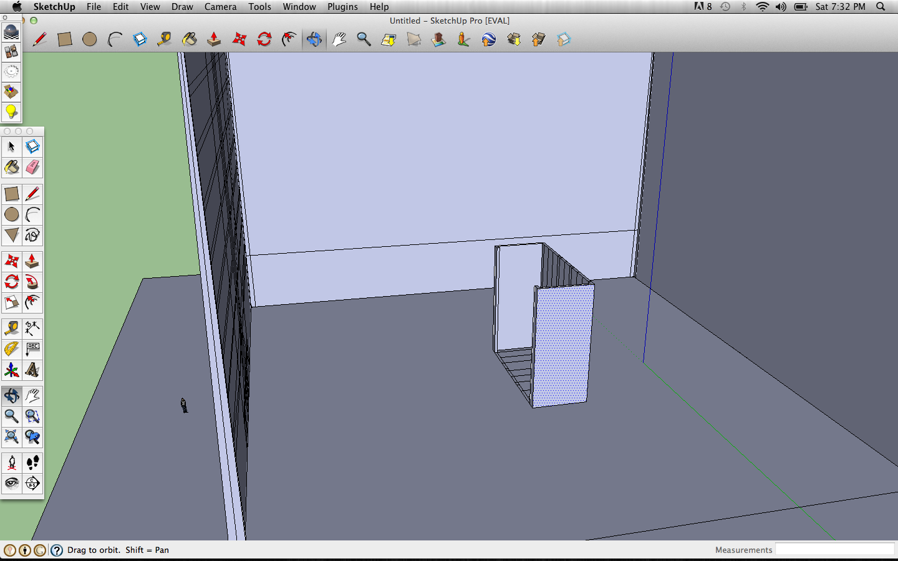Select the Paint Bucket tool
The height and width of the screenshot is (561, 898).
(x=190, y=39)
